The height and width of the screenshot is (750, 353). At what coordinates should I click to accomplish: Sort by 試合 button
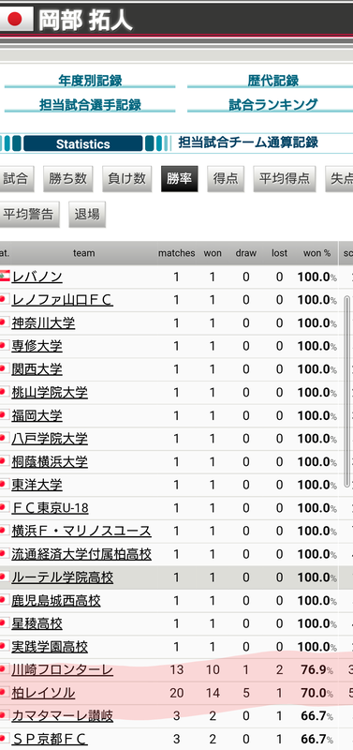tap(16, 179)
